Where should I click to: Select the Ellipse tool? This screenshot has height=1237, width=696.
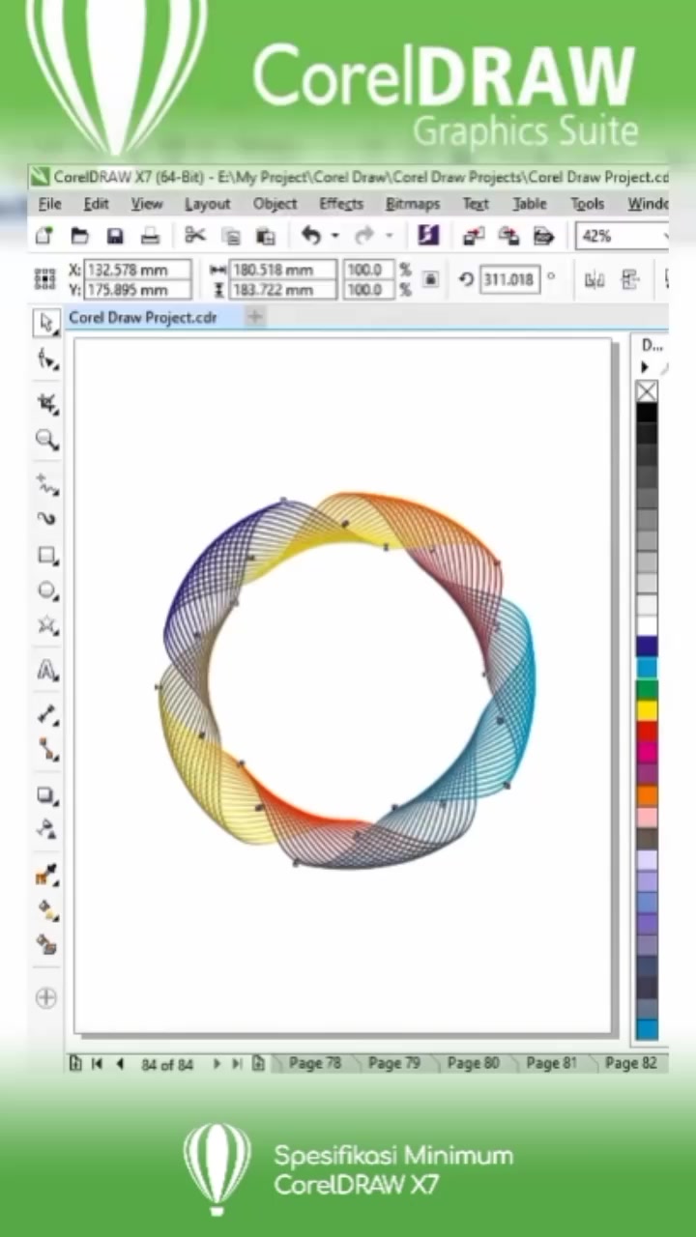[x=45, y=590]
